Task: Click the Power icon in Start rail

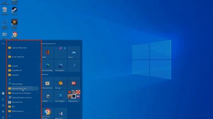Action: point(3,118)
